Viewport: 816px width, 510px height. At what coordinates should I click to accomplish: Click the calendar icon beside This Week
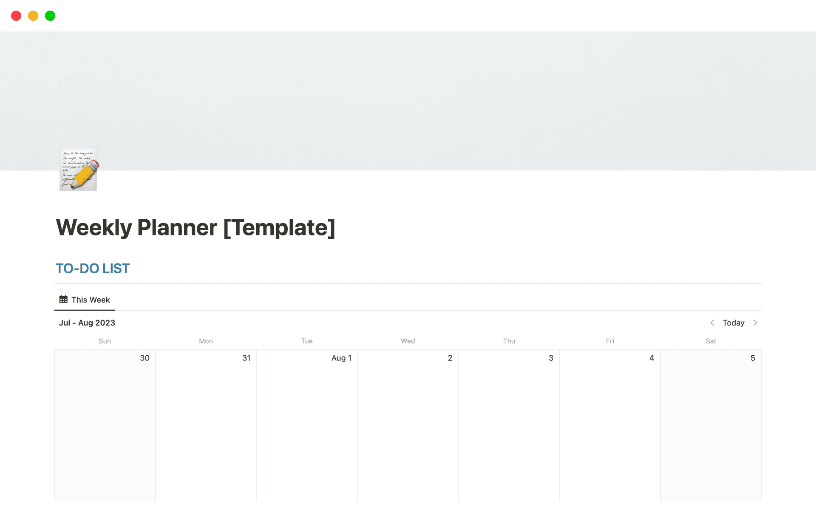[x=63, y=300]
